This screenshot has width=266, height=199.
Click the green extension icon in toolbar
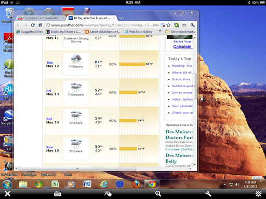click(177, 25)
